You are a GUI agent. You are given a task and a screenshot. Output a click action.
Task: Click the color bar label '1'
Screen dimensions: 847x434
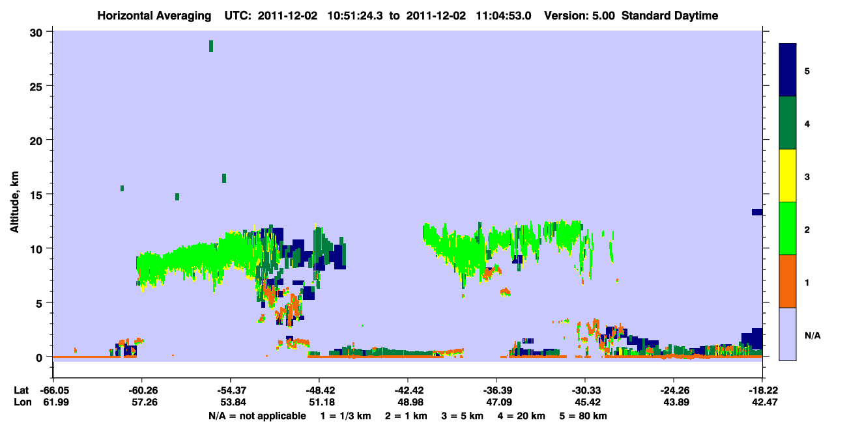click(807, 282)
